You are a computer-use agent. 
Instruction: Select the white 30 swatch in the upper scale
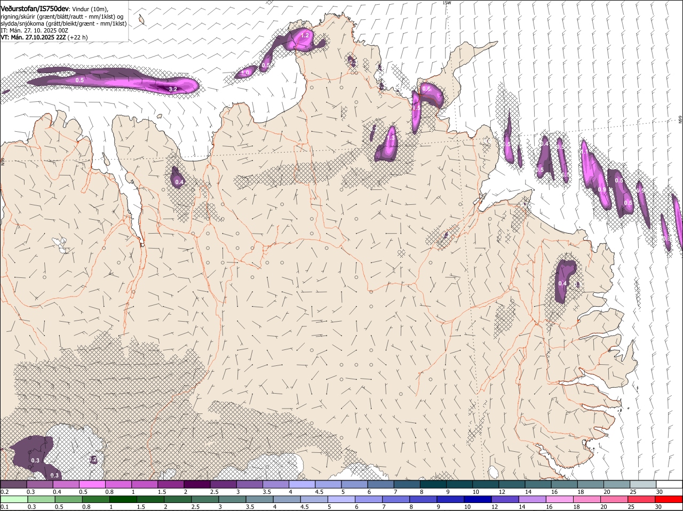click(x=669, y=484)
